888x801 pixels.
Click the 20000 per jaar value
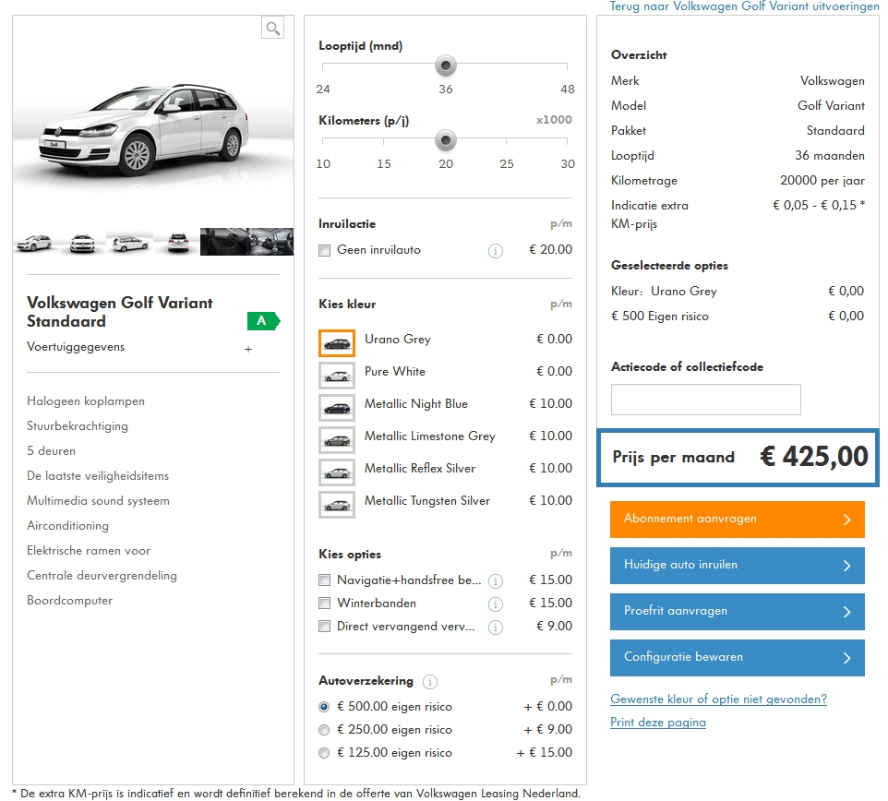tap(822, 181)
